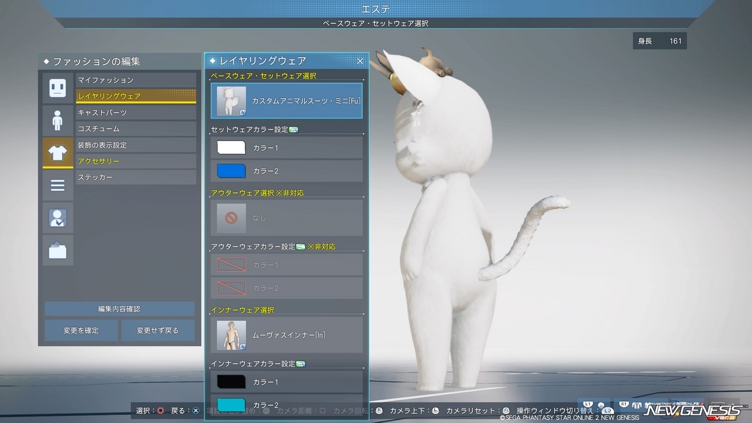The width and height of the screenshot is (752, 423).
Task: Click disabled outer wear カラー1 row
Action: coord(287,264)
